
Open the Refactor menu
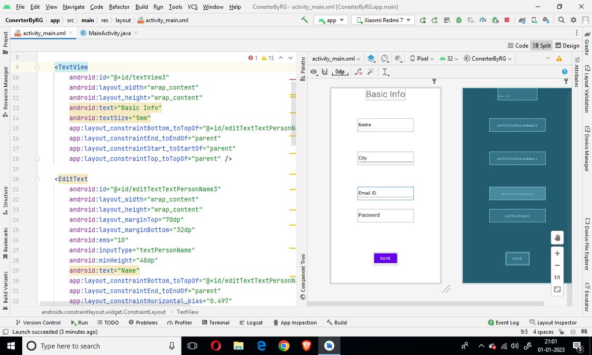coord(119,7)
